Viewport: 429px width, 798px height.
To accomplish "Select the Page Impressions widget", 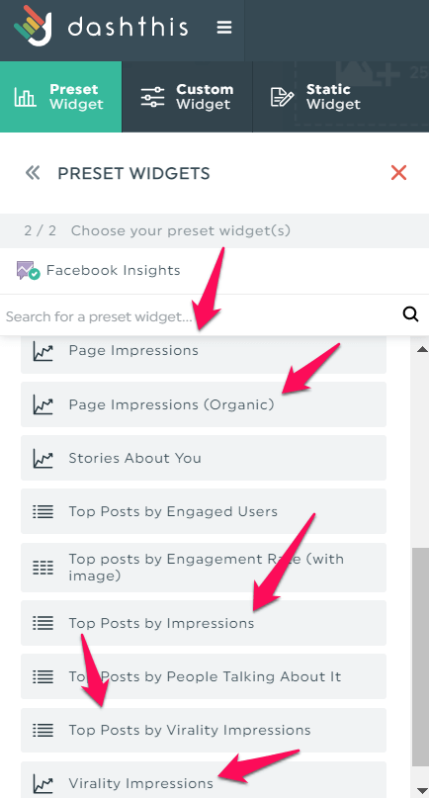I will tap(204, 351).
